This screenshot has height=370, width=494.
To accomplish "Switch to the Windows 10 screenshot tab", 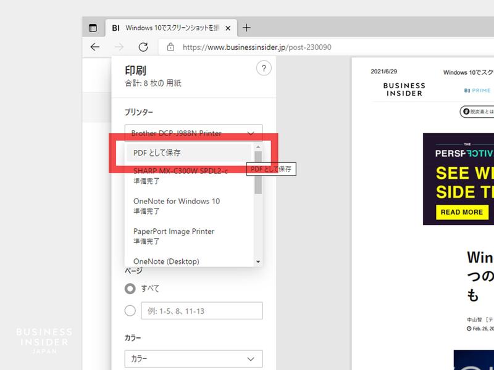I will pos(167,27).
